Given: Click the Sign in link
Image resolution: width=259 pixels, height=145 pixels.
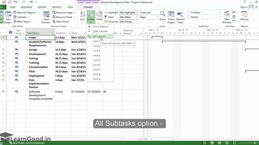Looking at the screenshot, I should pos(244,7).
